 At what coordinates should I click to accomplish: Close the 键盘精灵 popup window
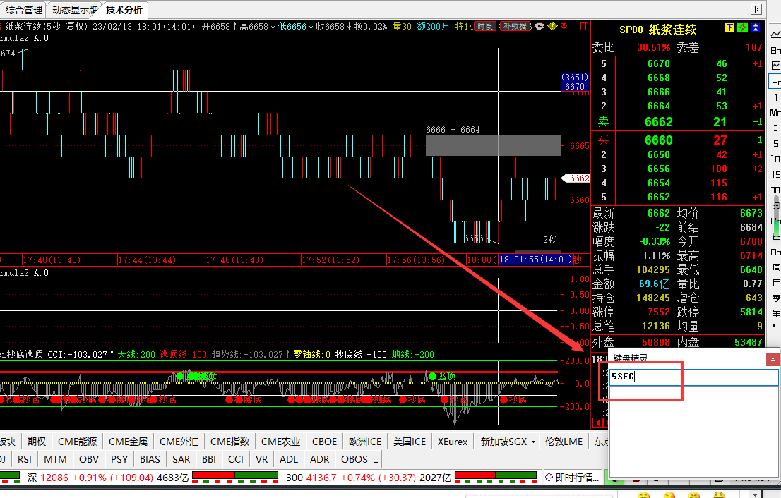click(773, 359)
